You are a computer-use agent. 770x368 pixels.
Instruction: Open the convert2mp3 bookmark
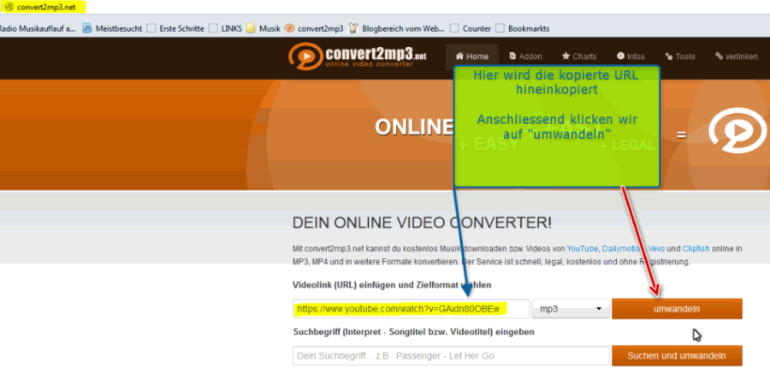pos(314,28)
